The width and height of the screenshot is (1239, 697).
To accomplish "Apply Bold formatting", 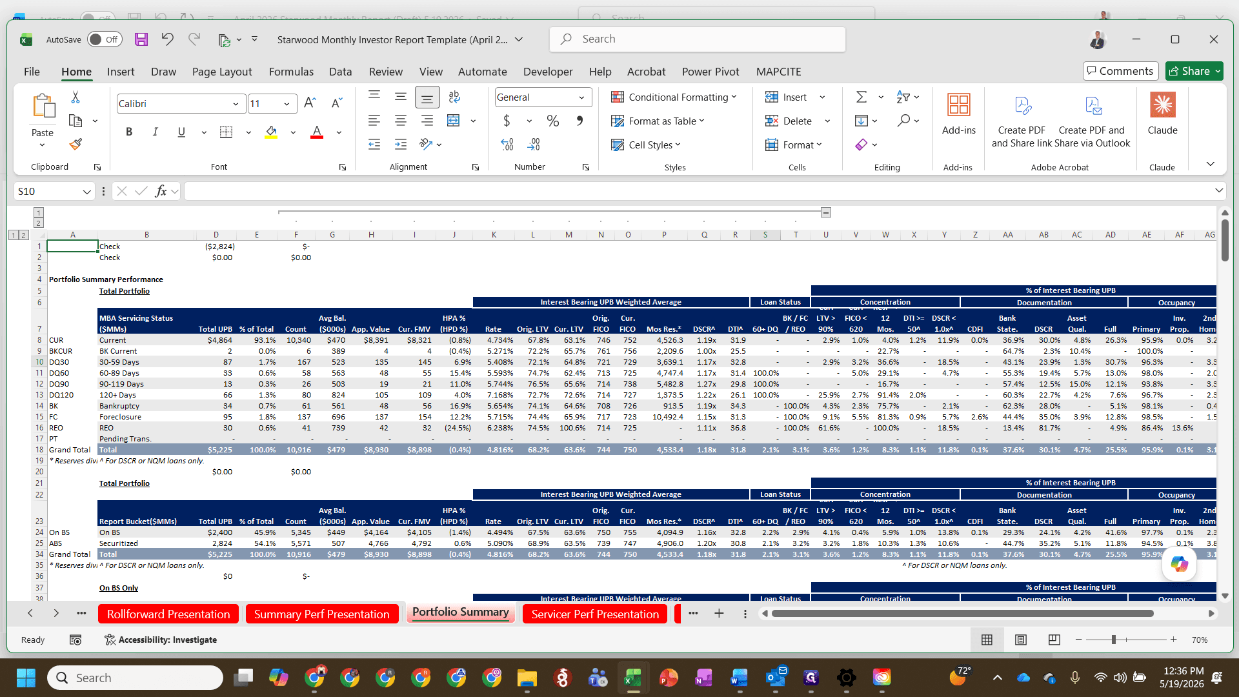I will coord(129,132).
